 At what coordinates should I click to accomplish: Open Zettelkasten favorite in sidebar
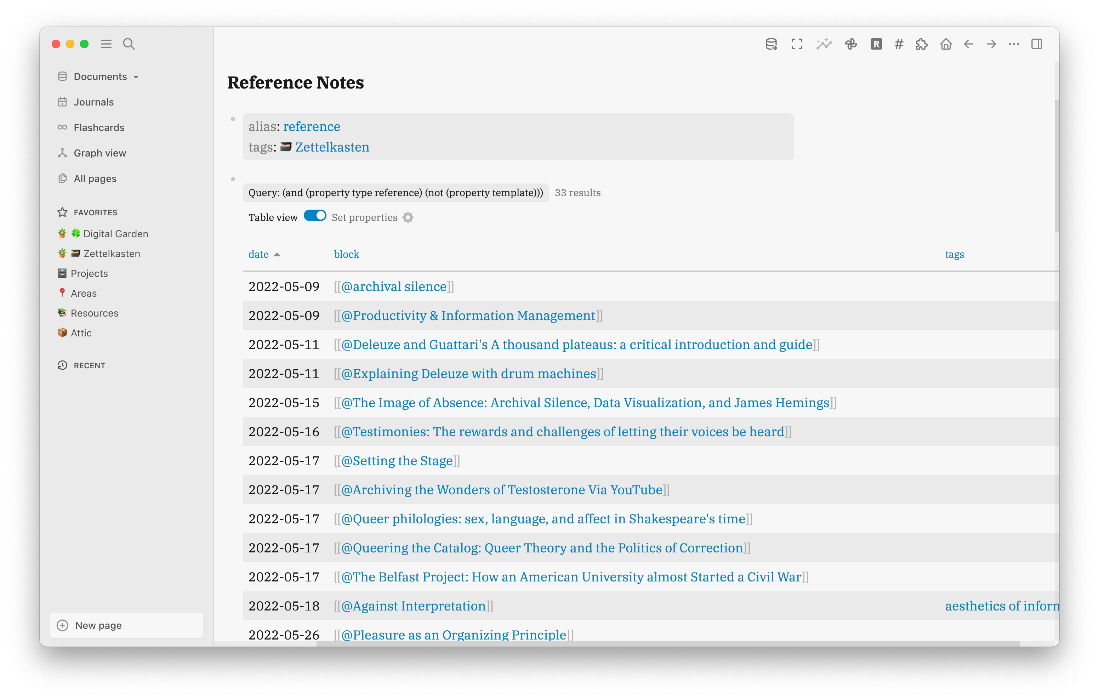112,254
